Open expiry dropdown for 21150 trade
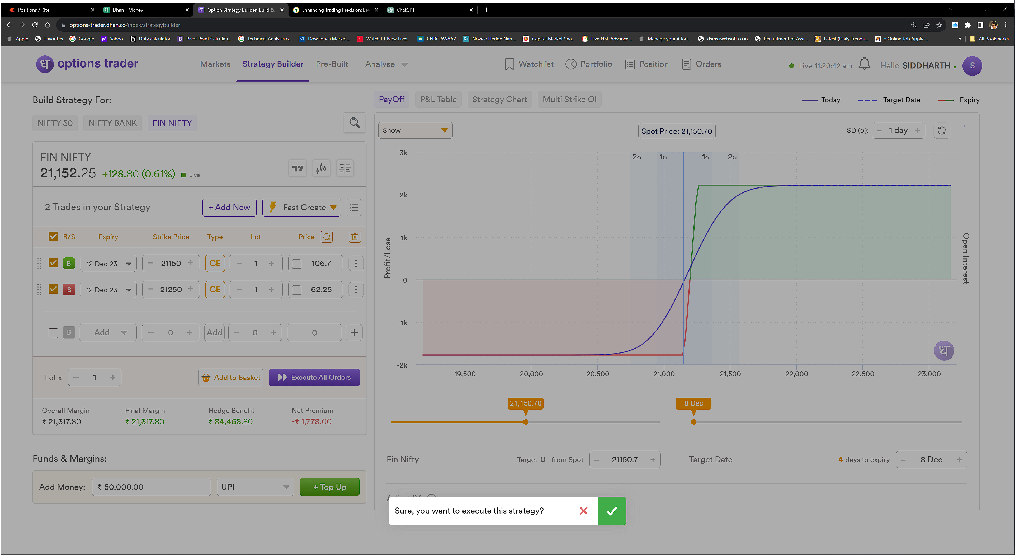This screenshot has height=555, width=1015. click(108, 264)
